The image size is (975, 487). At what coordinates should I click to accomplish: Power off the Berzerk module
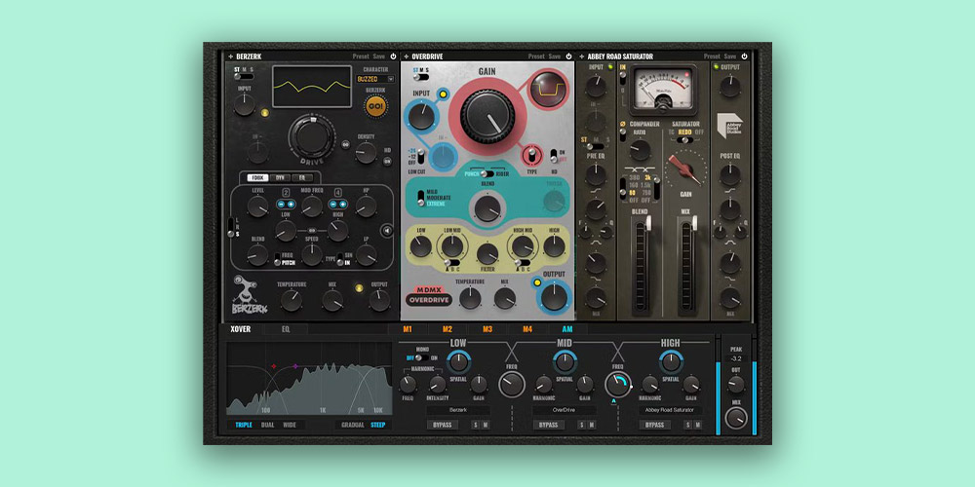[x=393, y=56]
